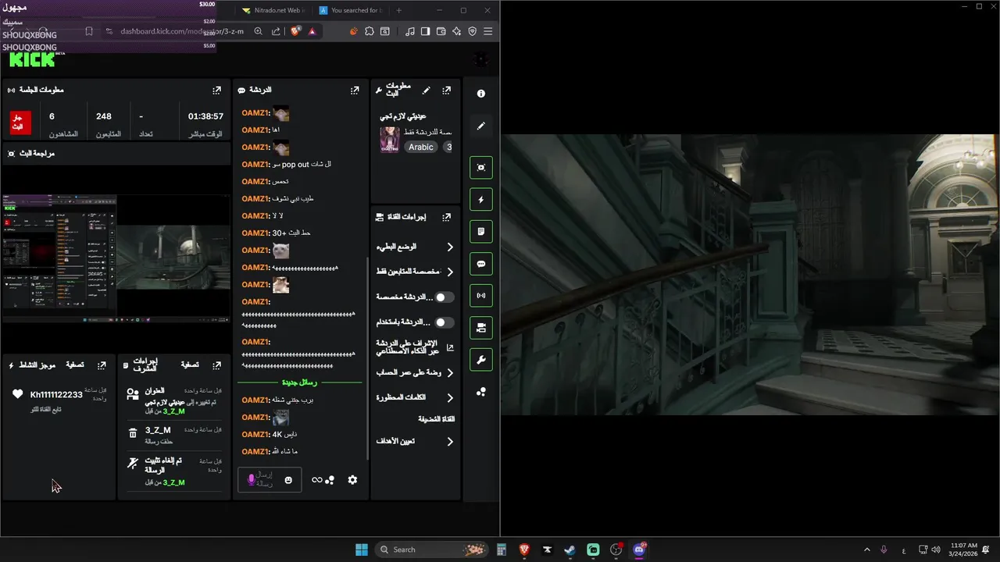
Task: Open Steam from the taskbar
Action: click(570, 550)
